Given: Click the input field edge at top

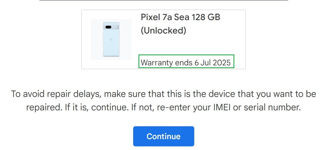Looking at the screenshot, I should click(163, 1).
